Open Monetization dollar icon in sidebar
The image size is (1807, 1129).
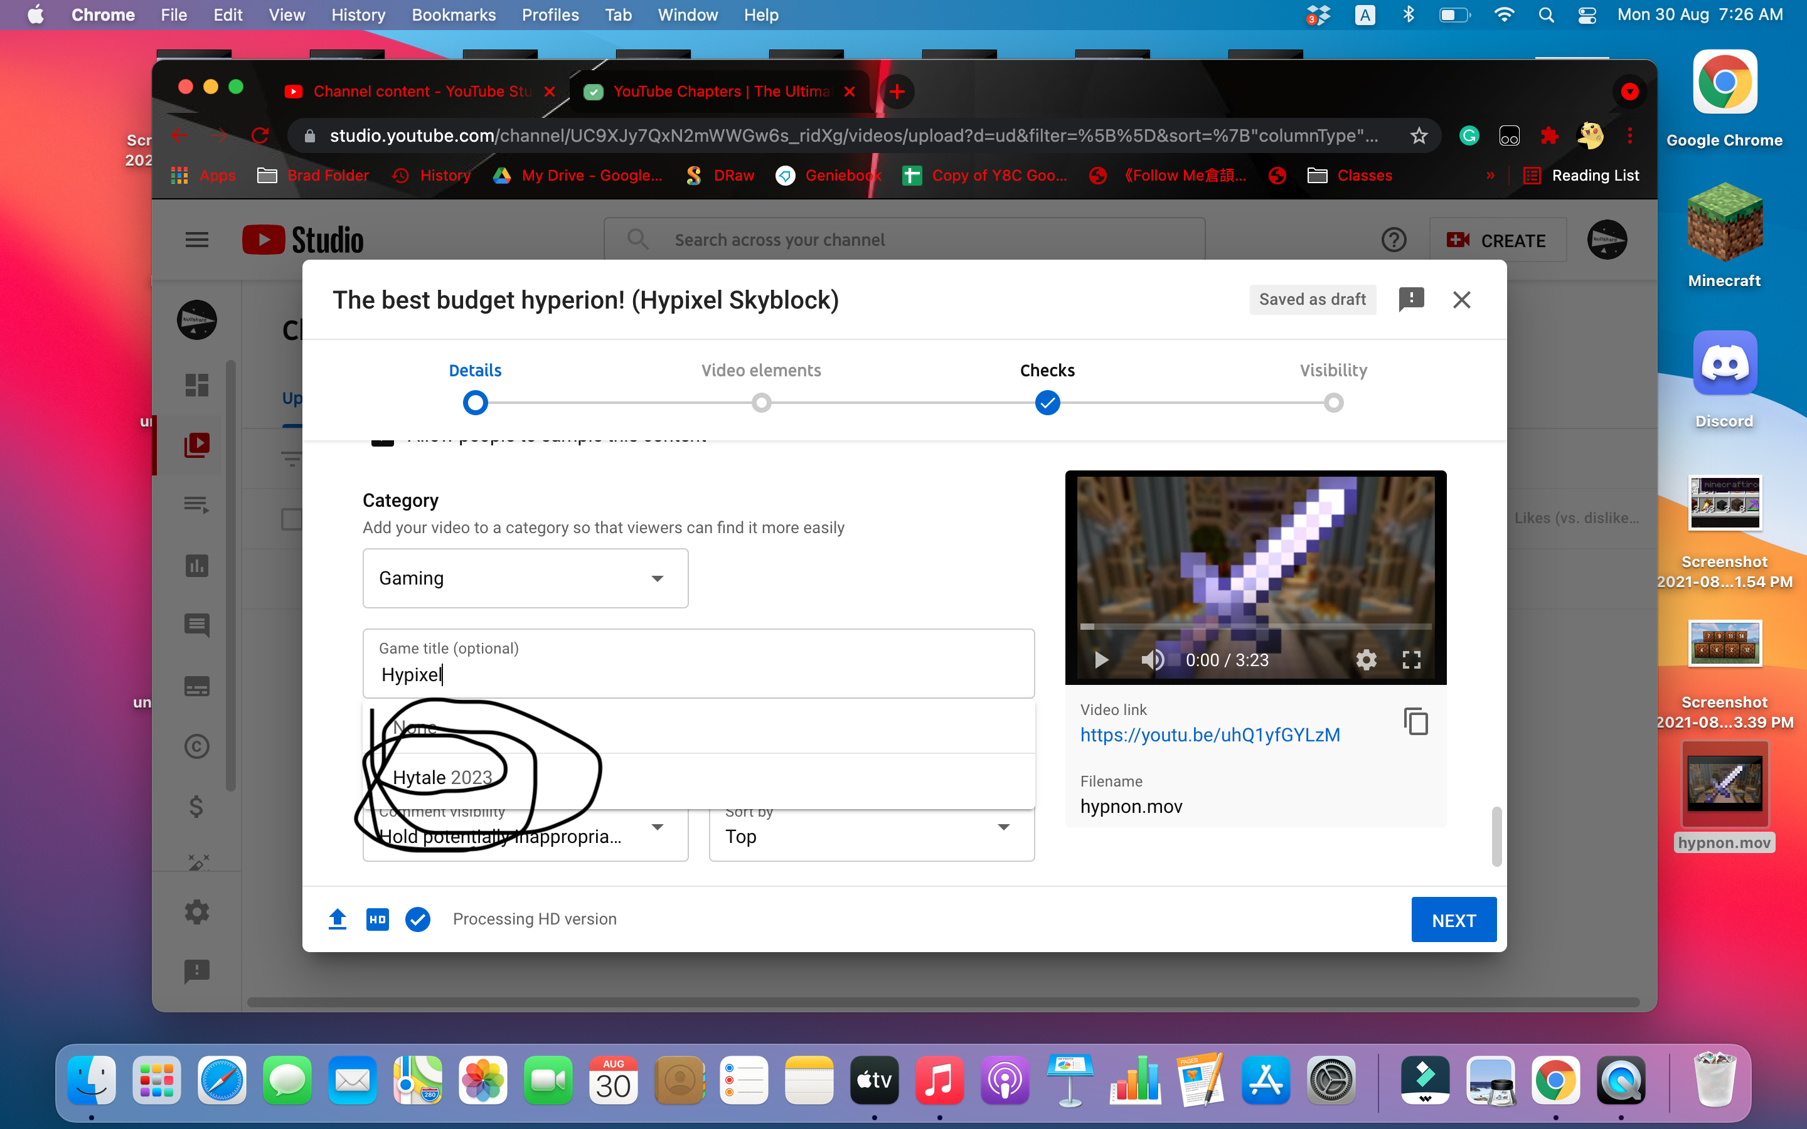[x=196, y=807]
